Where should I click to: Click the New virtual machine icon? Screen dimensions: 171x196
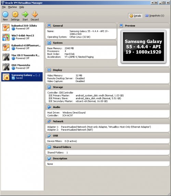coord(5,14)
